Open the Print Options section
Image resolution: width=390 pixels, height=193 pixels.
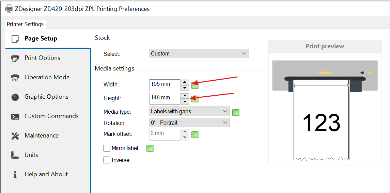(x=48, y=58)
